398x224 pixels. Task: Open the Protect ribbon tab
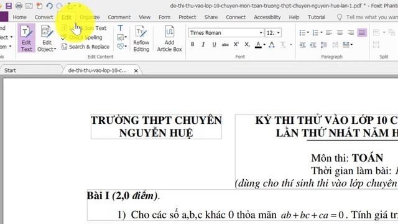(187, 17)
